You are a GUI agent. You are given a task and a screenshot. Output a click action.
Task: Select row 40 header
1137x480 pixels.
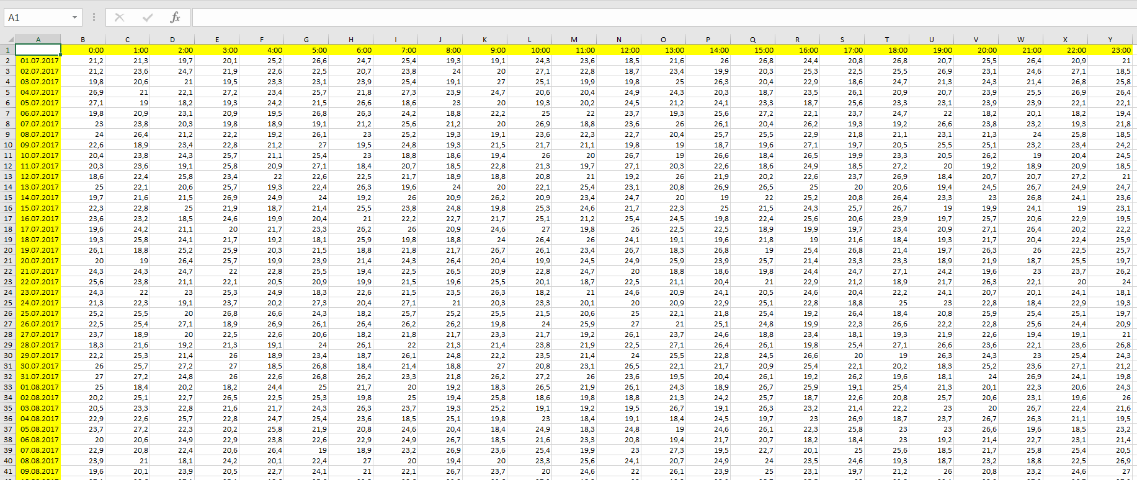click(7, 461)
